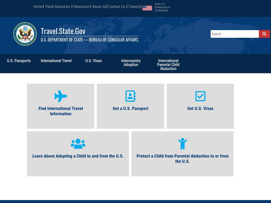The width and height of the screenshot is (271, 203).
Task: Select Get a U.S. Passport text
Action: pyautogui.click(x=130, y=108)
